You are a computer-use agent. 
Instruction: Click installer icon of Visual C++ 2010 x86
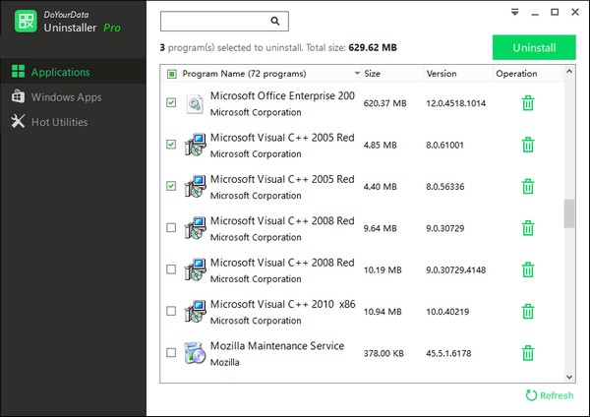[196, 312]
